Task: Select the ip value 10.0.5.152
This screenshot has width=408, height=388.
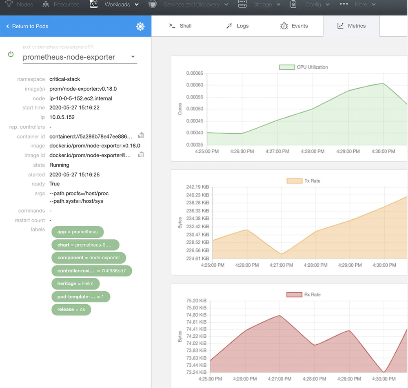Action: coord(62,117)
